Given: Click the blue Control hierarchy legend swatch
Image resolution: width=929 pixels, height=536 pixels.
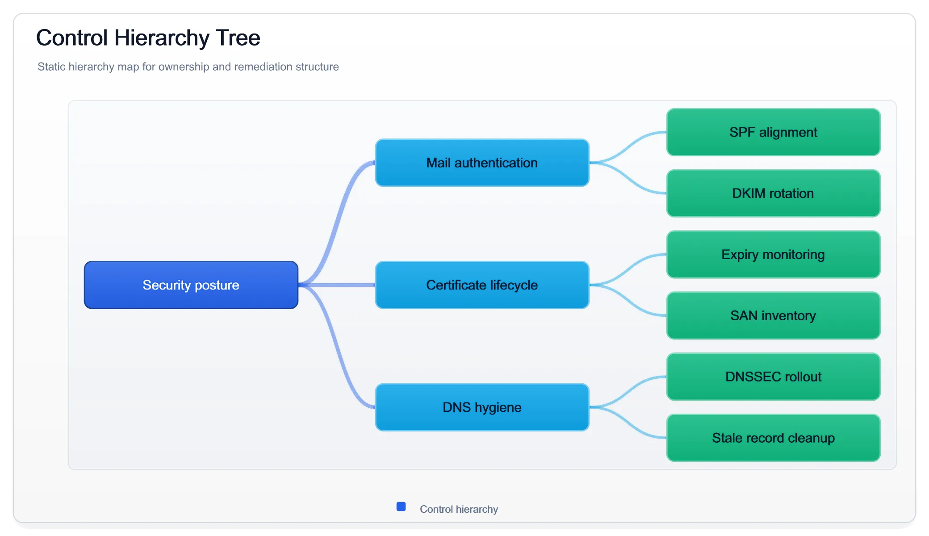Looking at the screenshot, I should [401, 507].
